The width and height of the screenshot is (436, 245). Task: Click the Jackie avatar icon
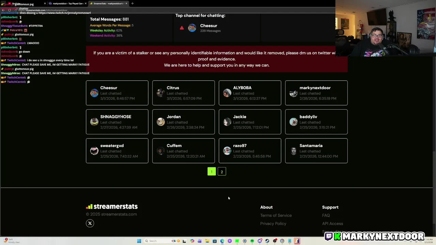[x=227, y=122]
